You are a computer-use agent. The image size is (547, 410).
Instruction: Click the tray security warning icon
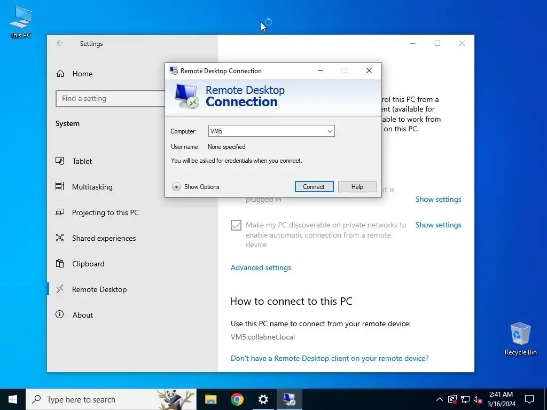(452, 399)
